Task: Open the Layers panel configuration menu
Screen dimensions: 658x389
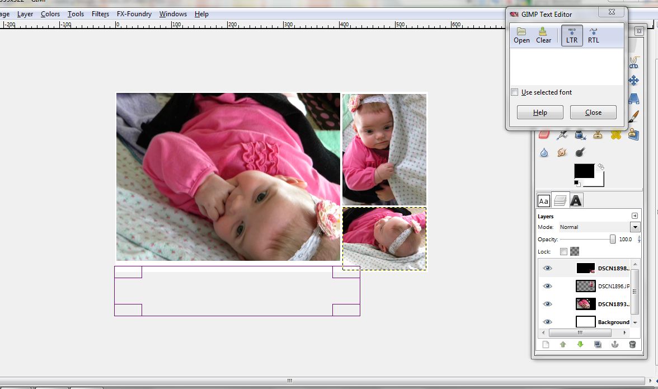Action: tap(634, 215)
